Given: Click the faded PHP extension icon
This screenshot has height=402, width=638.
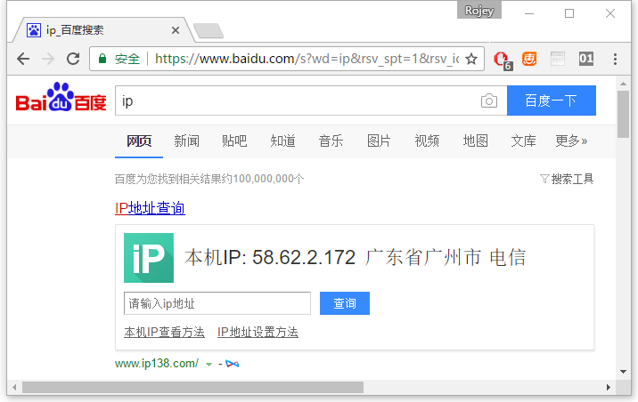Looking at the screenshot, I should pos(558,59).
